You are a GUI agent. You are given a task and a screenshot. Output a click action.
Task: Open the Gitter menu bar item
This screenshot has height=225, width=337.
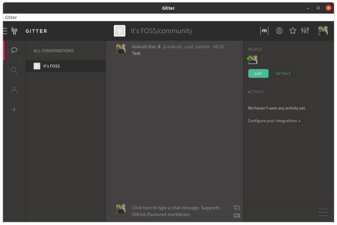coord(11,17)
